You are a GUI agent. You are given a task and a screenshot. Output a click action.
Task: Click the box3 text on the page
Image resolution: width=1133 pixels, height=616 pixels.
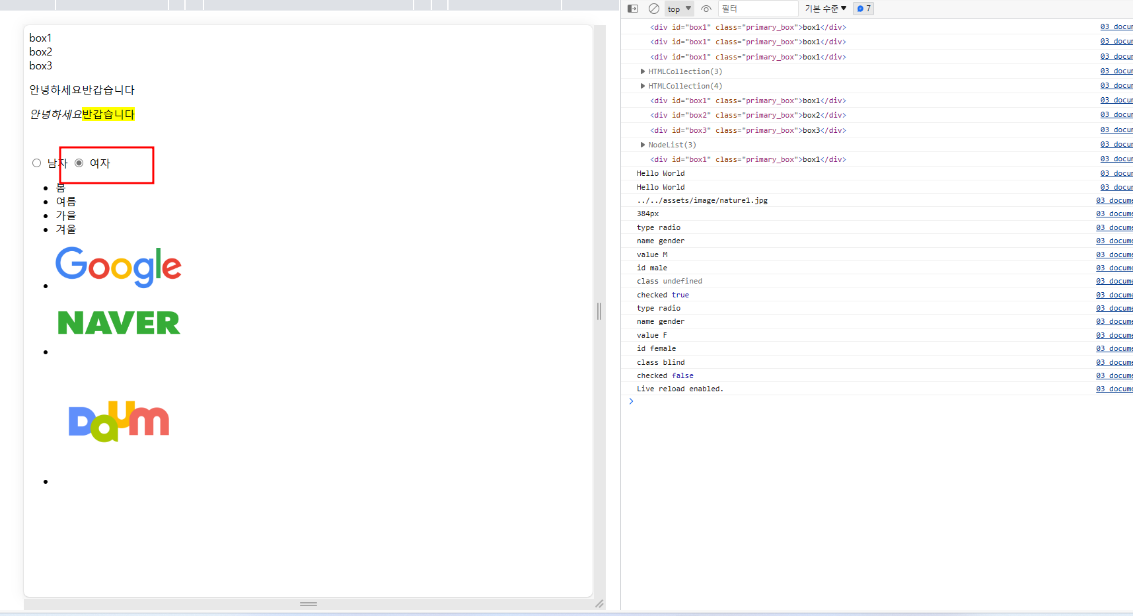click(x=40, y=65)
